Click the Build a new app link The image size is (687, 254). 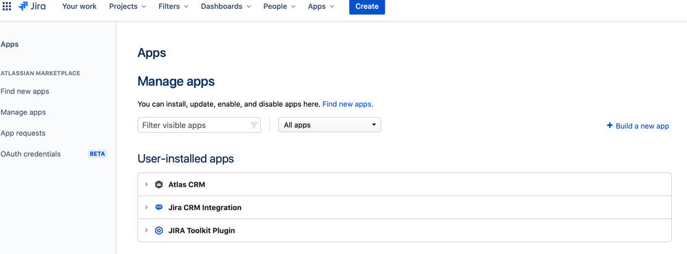click(642, 126)
